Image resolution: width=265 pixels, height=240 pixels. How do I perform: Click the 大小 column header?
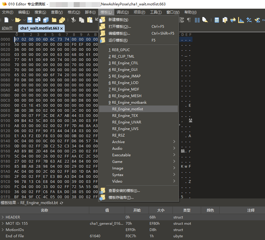(161, 210)
